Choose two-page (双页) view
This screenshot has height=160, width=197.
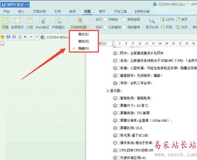point(182,27)
